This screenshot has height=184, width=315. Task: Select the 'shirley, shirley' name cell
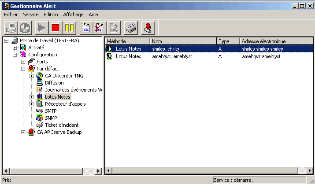click(167, 49)
